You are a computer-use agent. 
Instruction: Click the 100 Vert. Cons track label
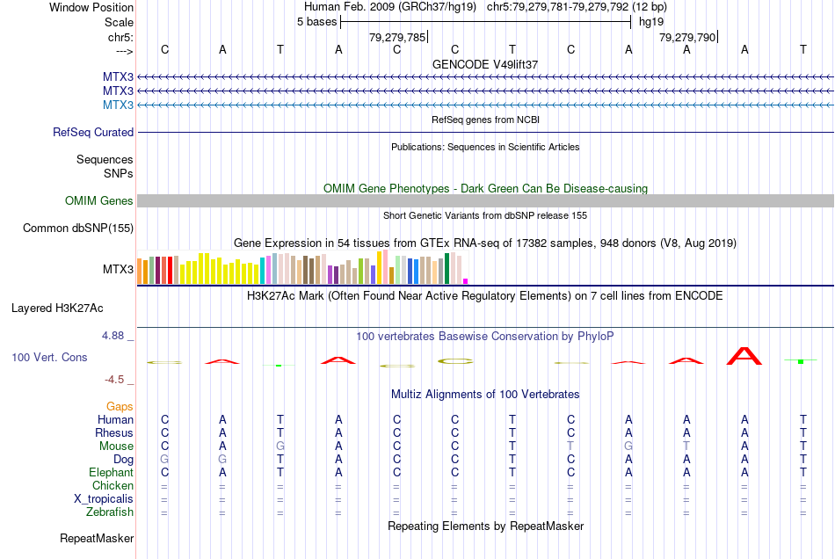tap(49, 357)
